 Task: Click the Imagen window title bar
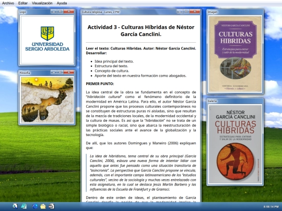pyautogui.click(x=235, y=12)
